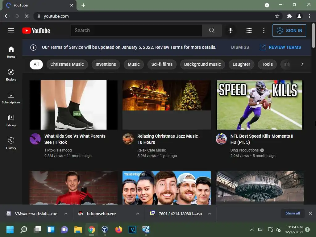Open the YouTube hamburger guide menu

pyautogui.click(x=11, y=31)
